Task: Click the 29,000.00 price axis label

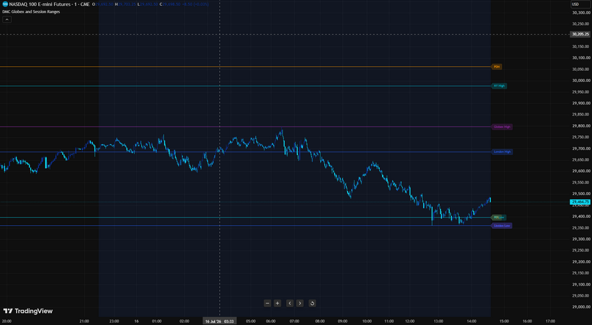Action: pyautogui.click(x=581, y=307)
